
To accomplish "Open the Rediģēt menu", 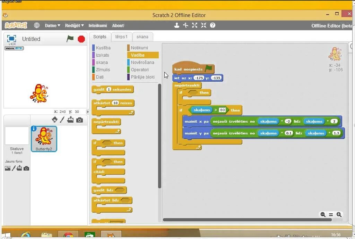I will coord(74,26).
